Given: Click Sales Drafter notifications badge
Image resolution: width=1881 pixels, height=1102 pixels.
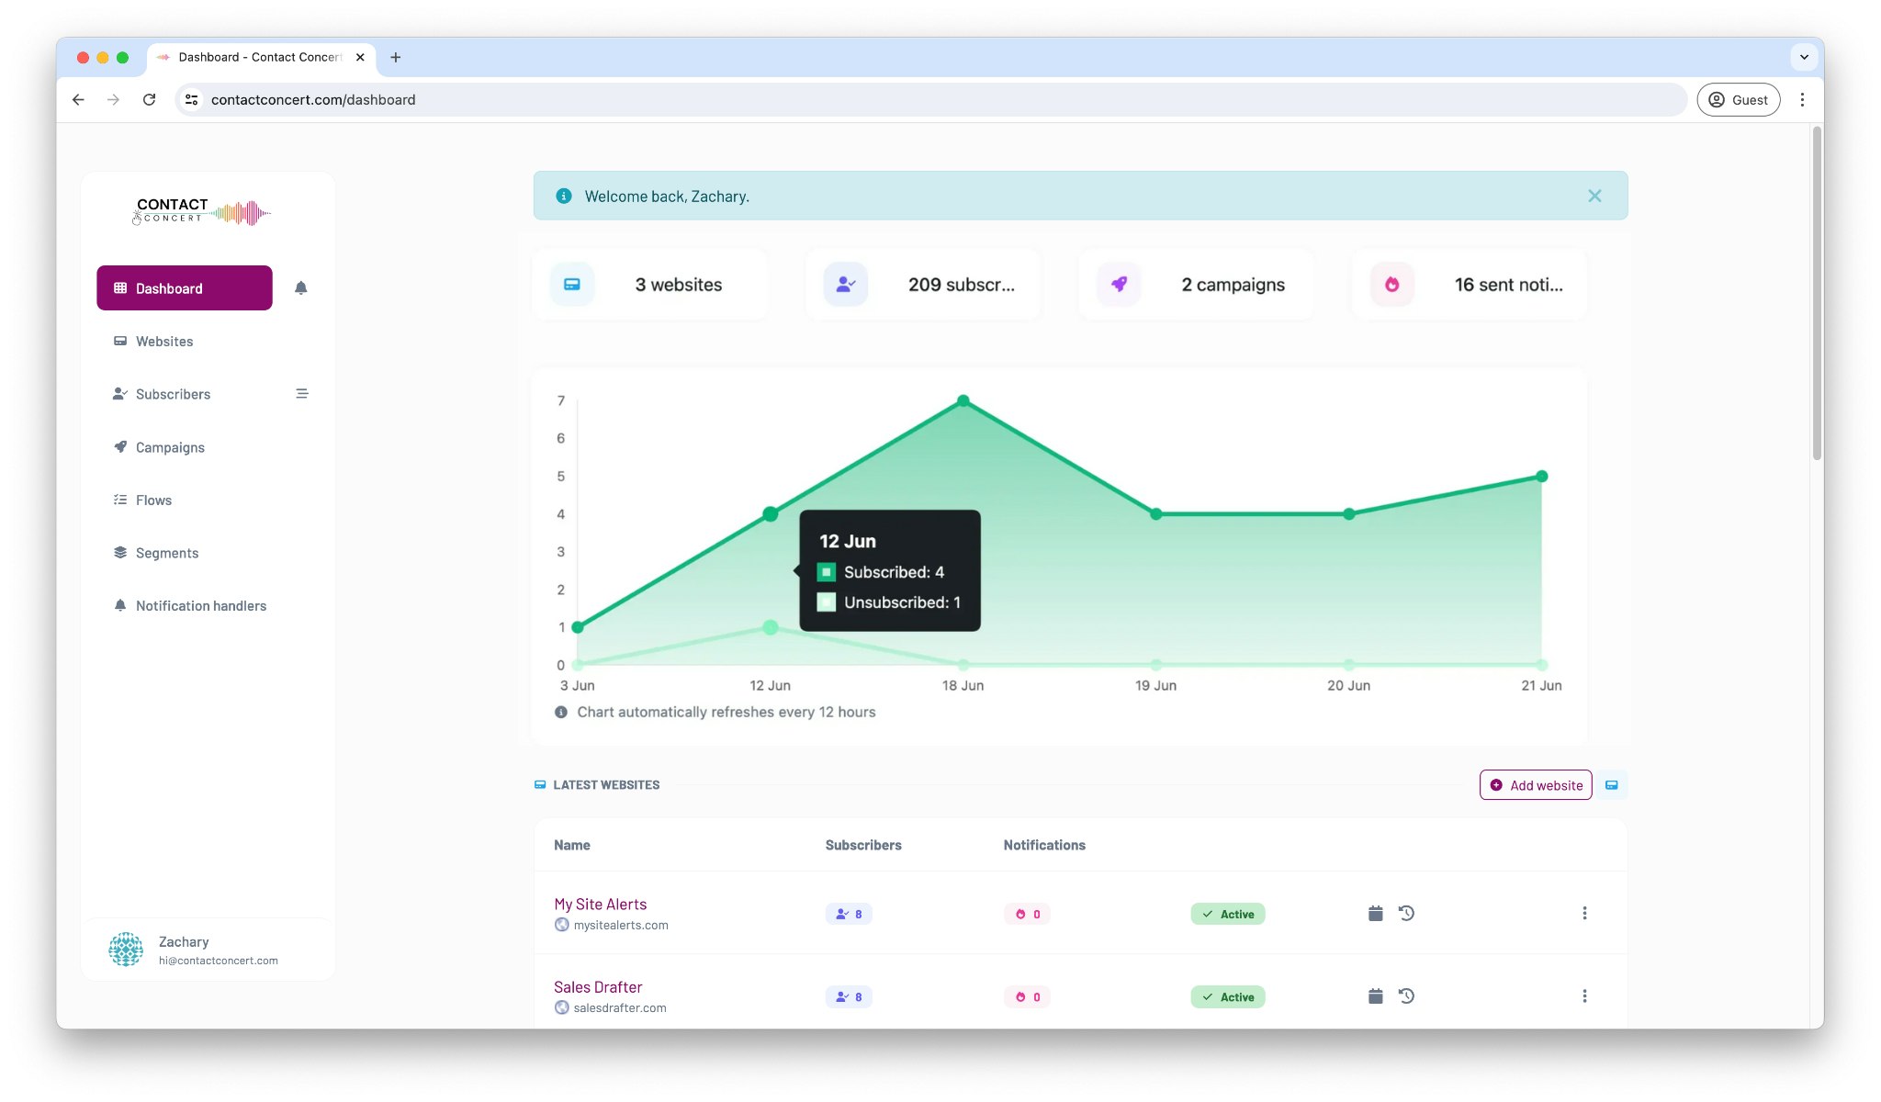Looking at the screenshot, I should 1027,996.
